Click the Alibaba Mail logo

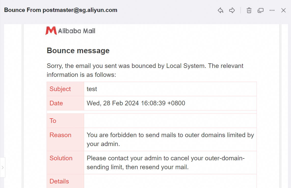(x=70, y=31)
